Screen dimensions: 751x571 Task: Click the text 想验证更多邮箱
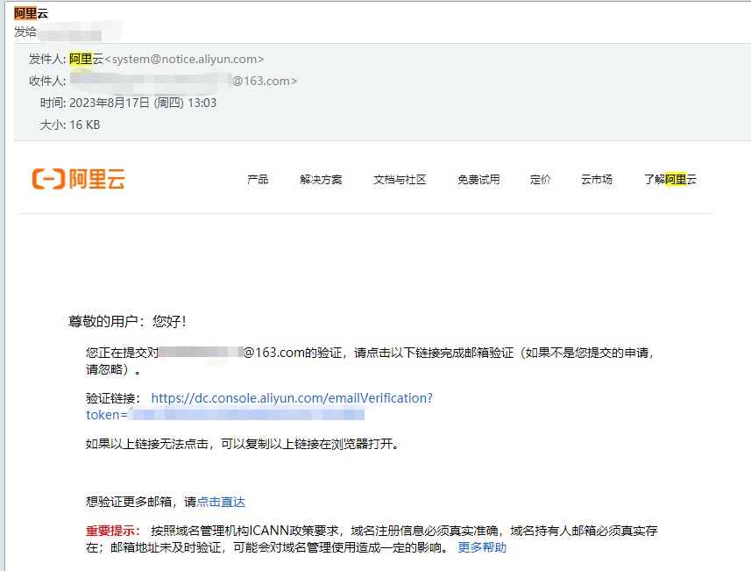(x=128, y=502)
